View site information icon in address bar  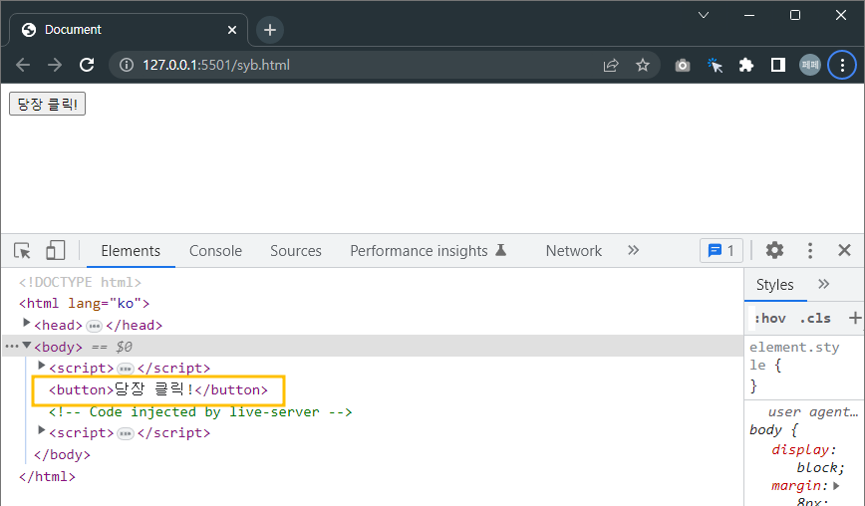pos(127,65)
